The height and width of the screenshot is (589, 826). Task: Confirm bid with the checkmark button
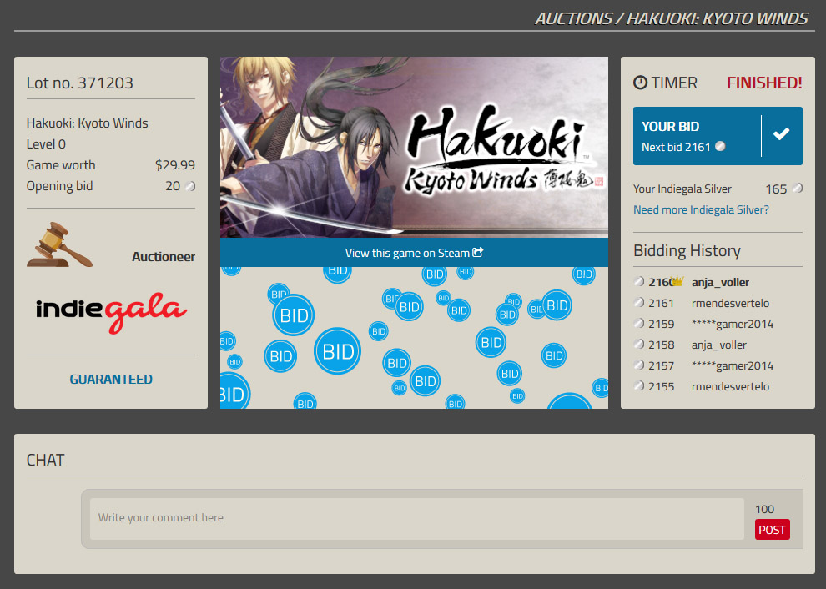782,134
